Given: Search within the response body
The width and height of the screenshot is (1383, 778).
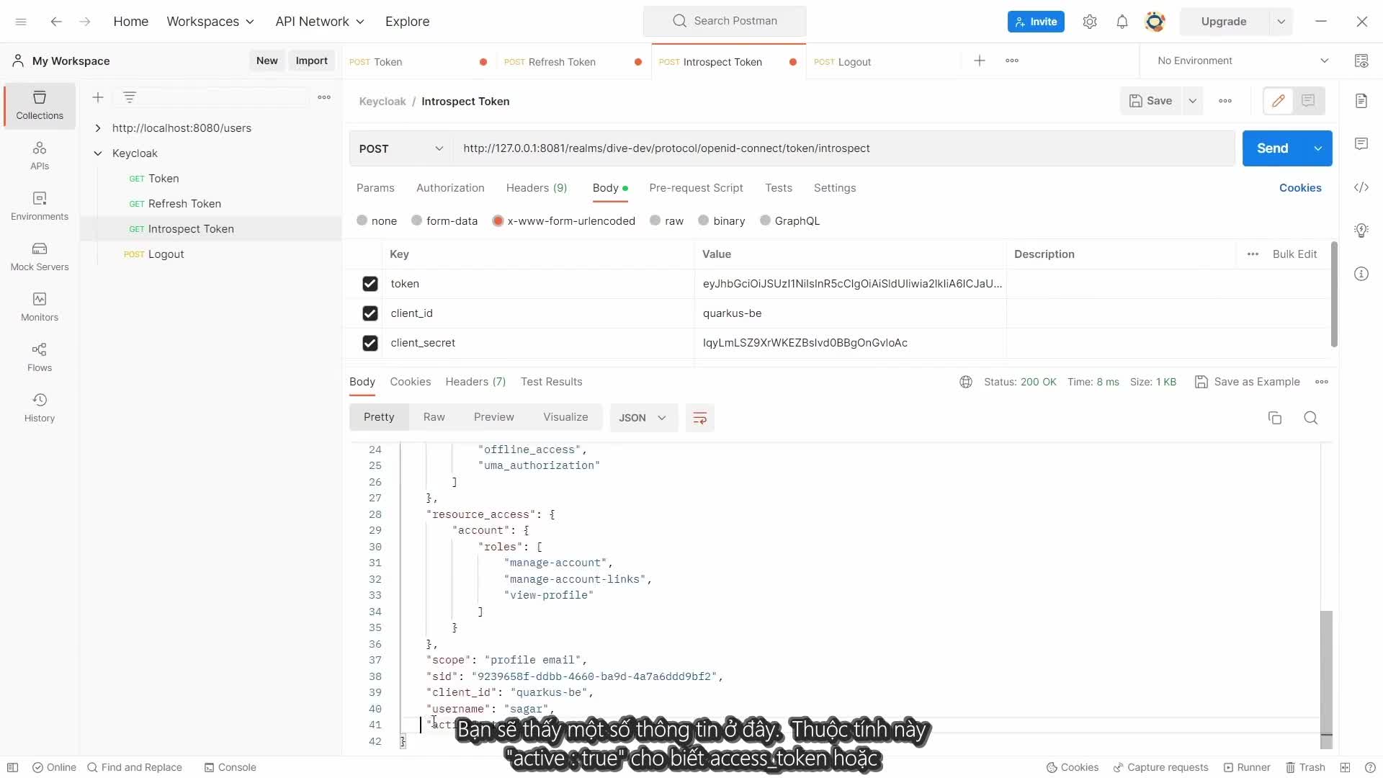Looking at the screenshot, I should click(1310, 418).
